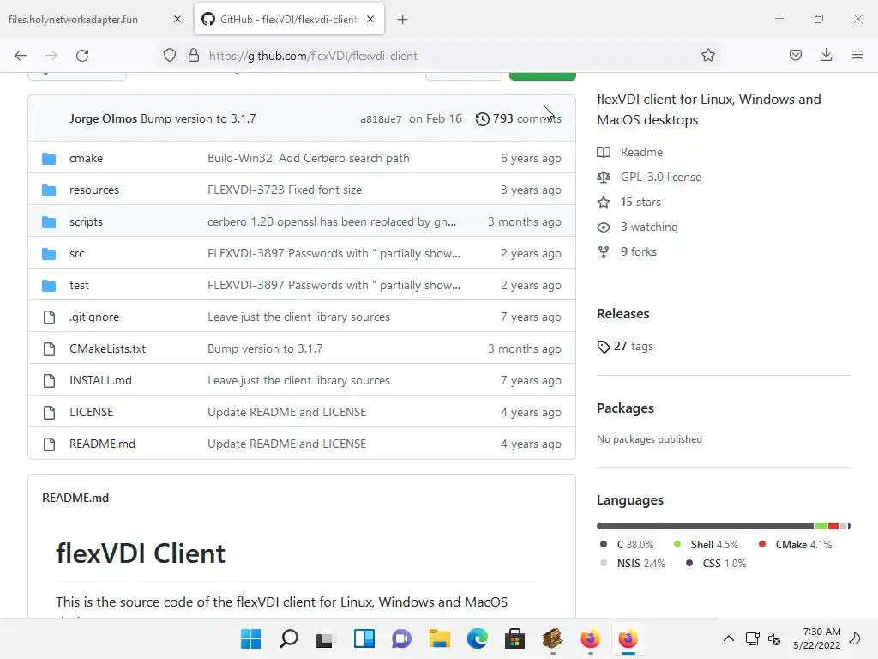Click the license scale icon
This screenshot has width=878, height=659.
coord(604,177)
